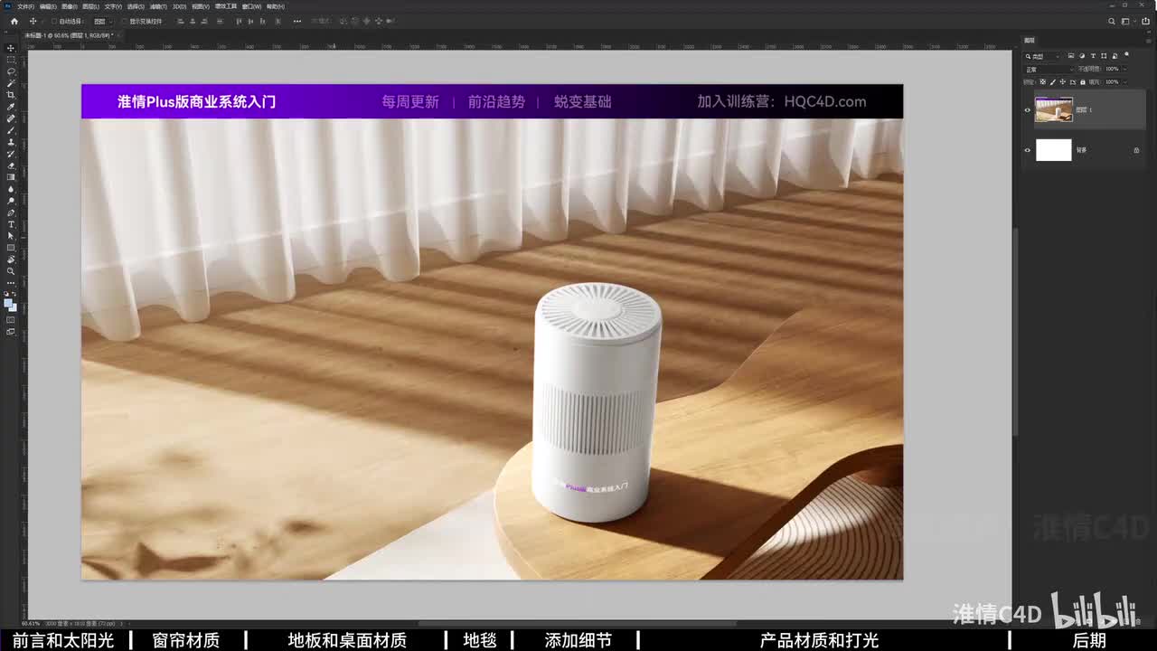Select the Rectangular Marquee tool
Screen dimensions: 1157x651
pos(11,59)
